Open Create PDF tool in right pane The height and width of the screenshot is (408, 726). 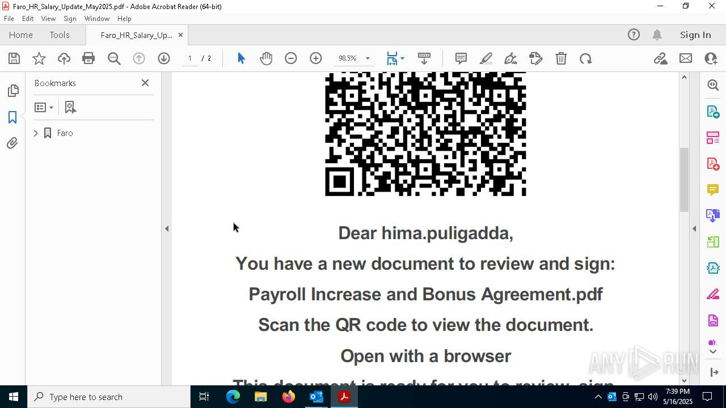pyautogui.click(x=713, y=164)
